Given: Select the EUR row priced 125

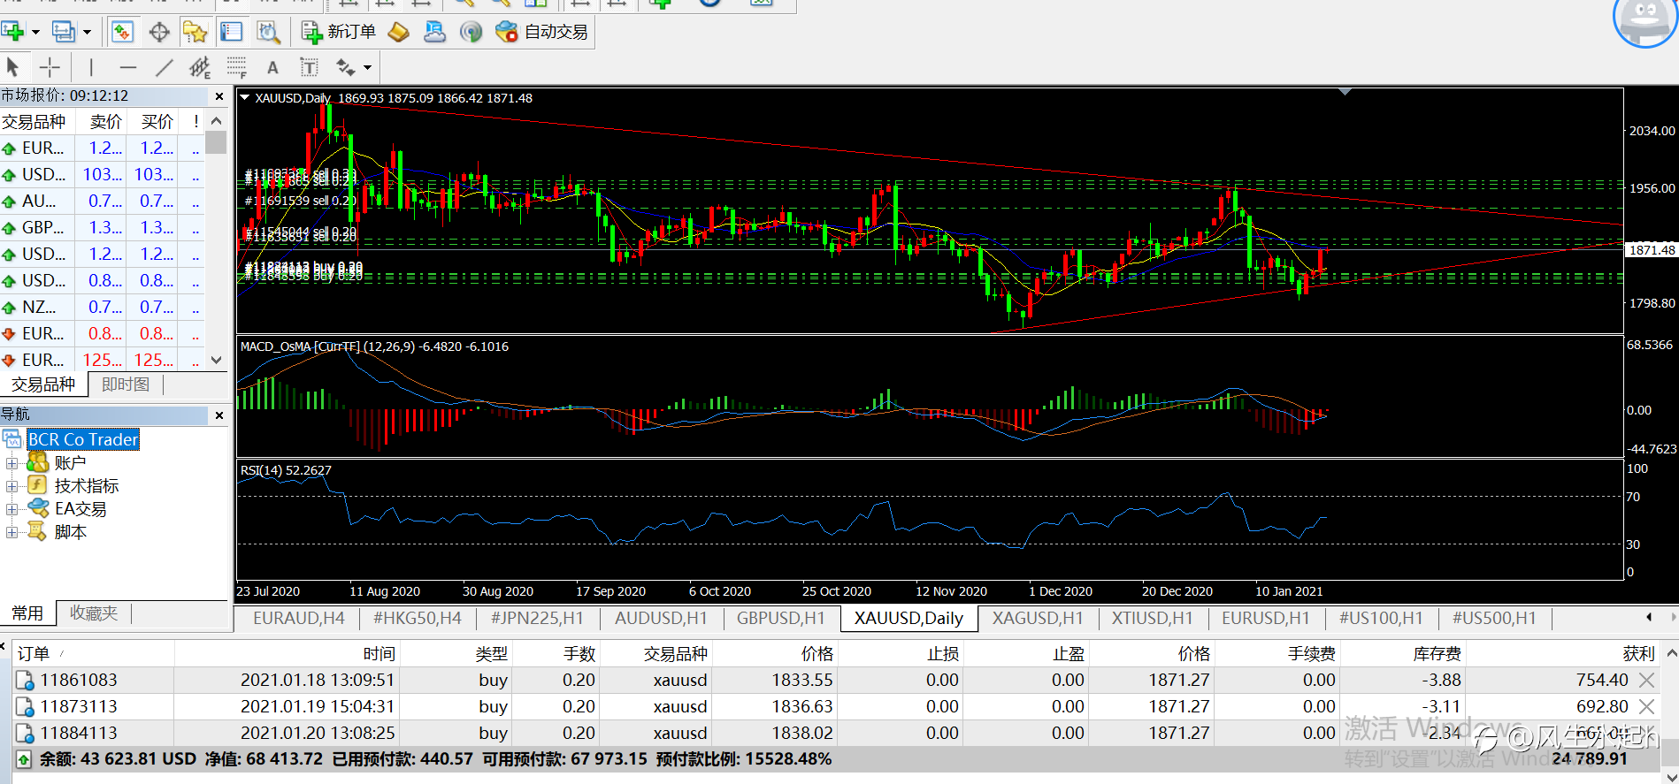Looking at the screenshot, I should click(x=102, y=360).
